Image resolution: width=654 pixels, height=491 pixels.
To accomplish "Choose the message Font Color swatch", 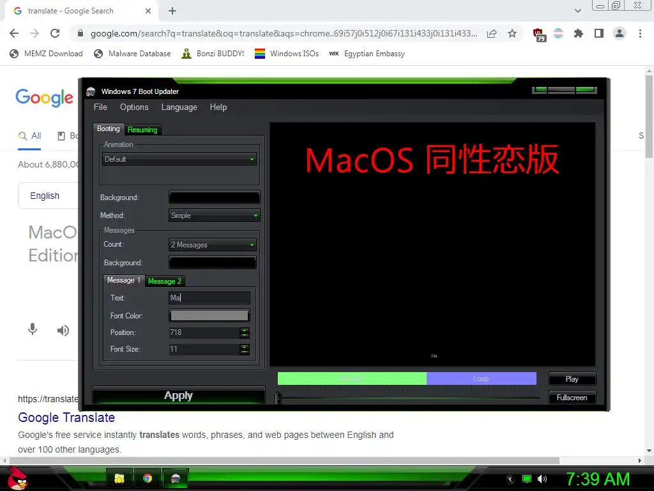I will click(209, 316).
